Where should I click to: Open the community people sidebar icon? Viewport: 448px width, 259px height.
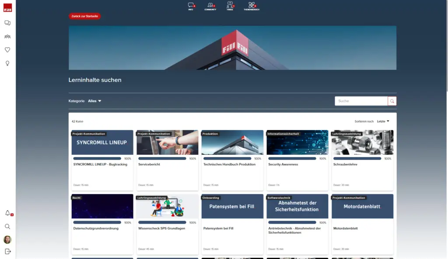click(7, 37)
